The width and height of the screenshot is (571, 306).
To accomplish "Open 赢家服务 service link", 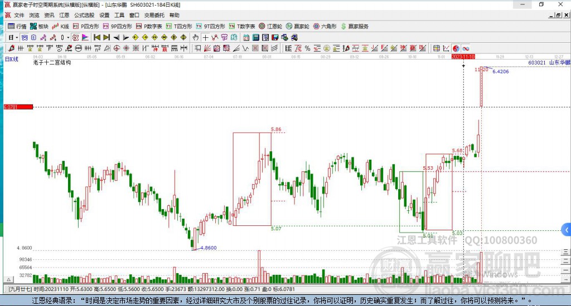I will pos(355,26).
